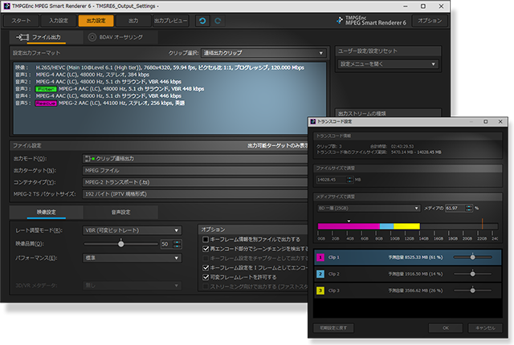Click the Clip 1 size slider handle

tap(473, 257)
